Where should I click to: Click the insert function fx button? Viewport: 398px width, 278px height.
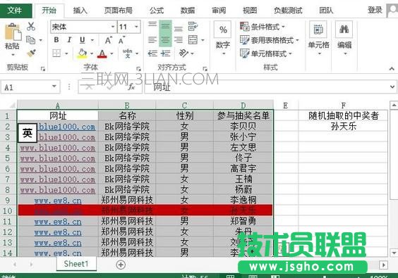131,87
